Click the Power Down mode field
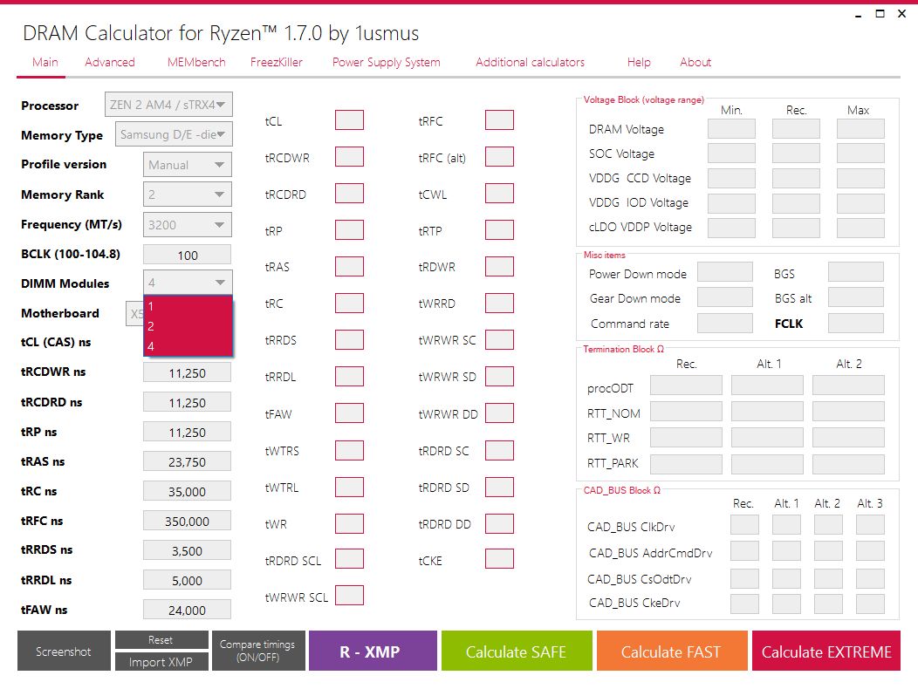This screenshot has height=689, width=918. point(725,272)
